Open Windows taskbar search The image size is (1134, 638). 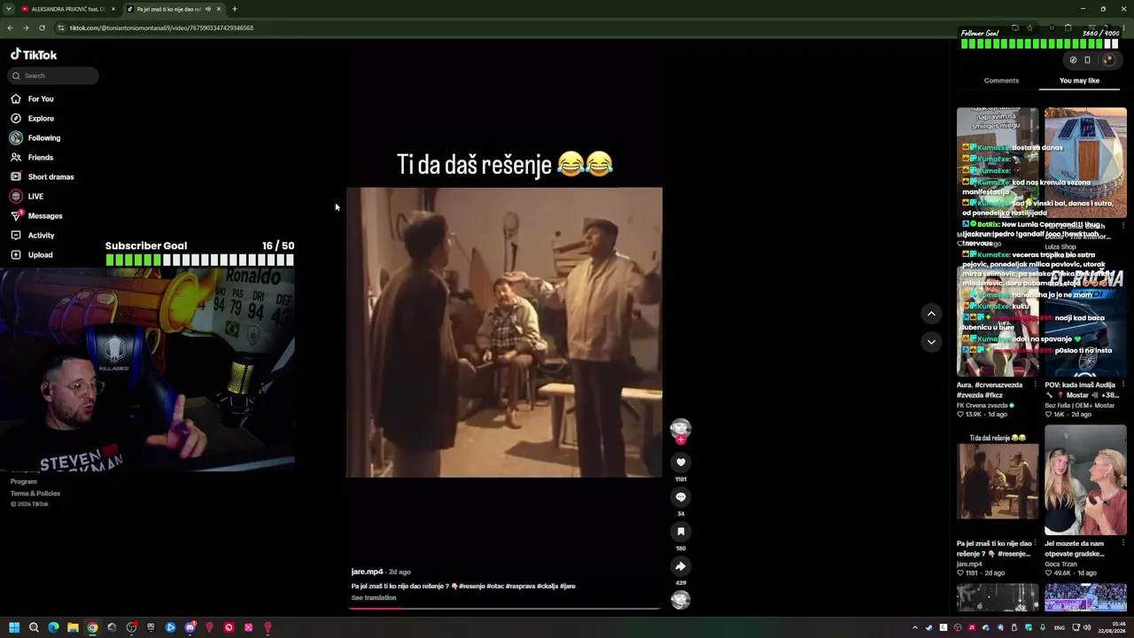(x=34, y=627)
